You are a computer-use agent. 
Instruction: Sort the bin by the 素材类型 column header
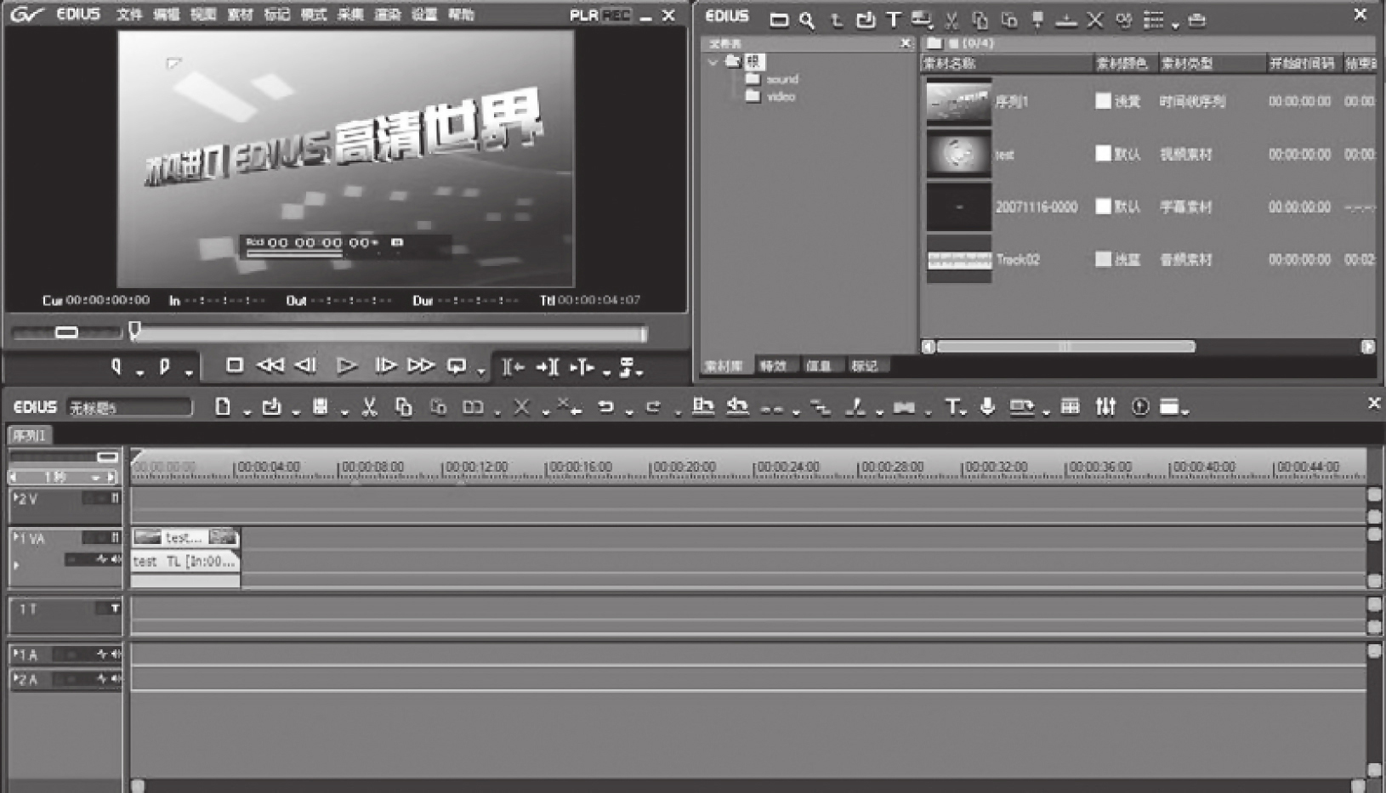[x=1212, y=63]
